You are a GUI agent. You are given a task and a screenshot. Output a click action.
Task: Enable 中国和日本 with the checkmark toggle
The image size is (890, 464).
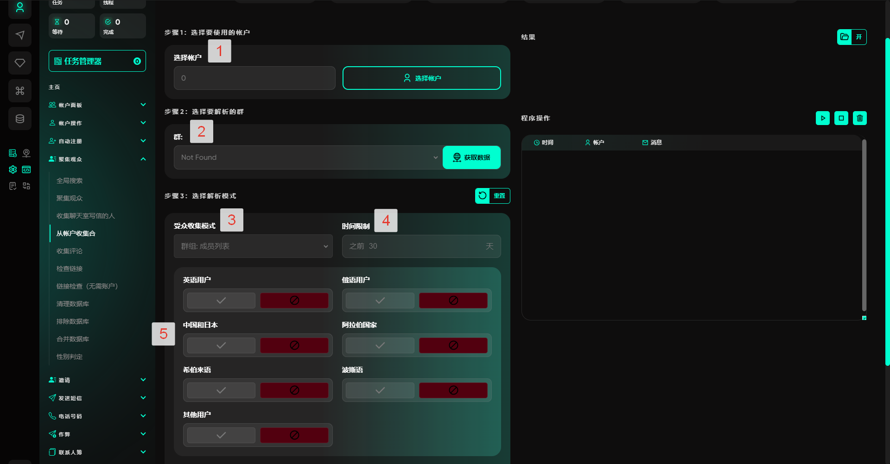tap(221, 345)
